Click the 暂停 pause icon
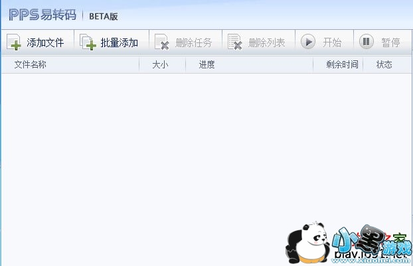The width and height of the screenshot is (413, 266). 366,42
